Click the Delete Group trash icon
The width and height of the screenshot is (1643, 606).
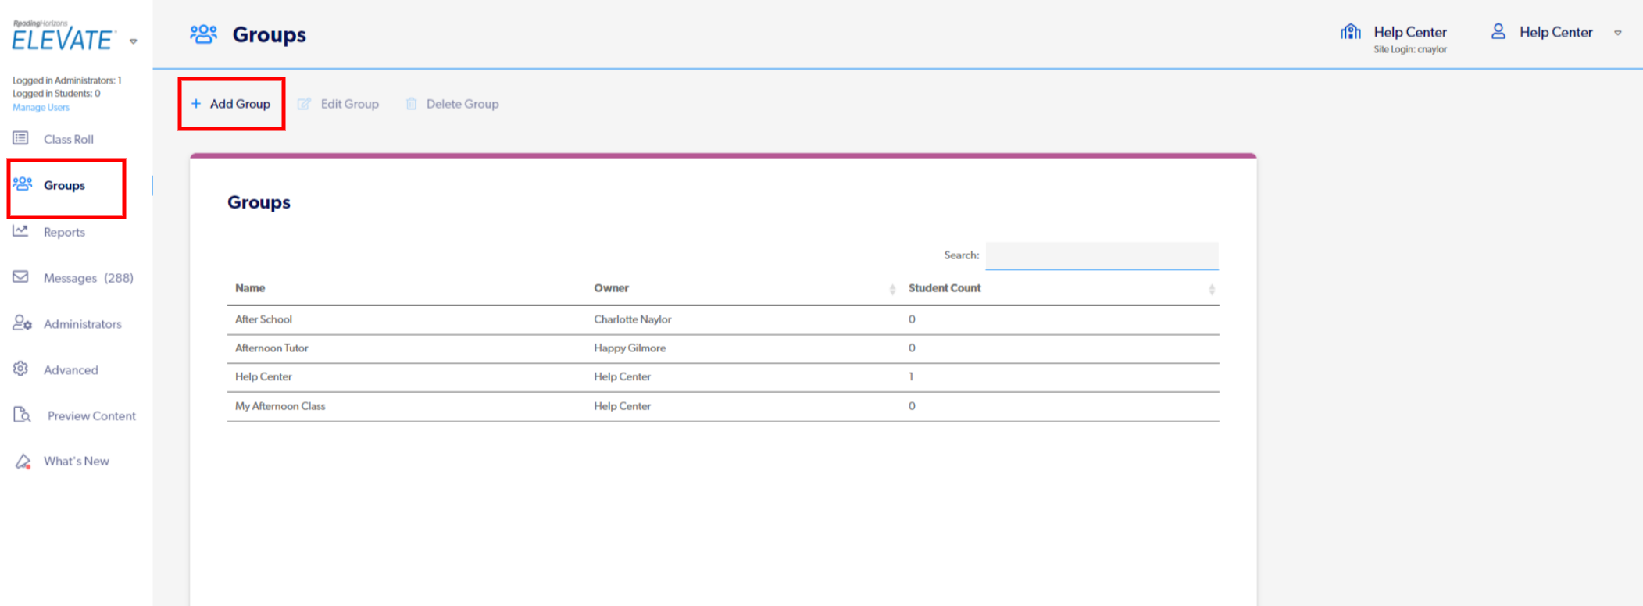coord(411,104)
